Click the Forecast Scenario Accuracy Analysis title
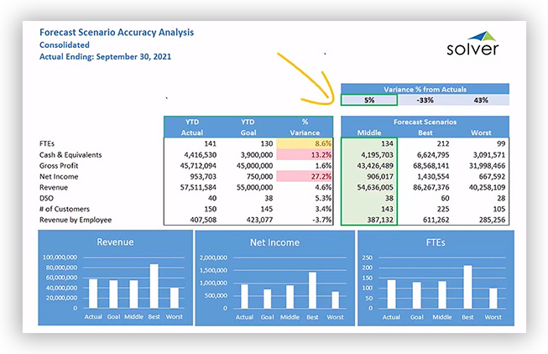The height and width of the screenshot is (354, 548). pos(117,32)
